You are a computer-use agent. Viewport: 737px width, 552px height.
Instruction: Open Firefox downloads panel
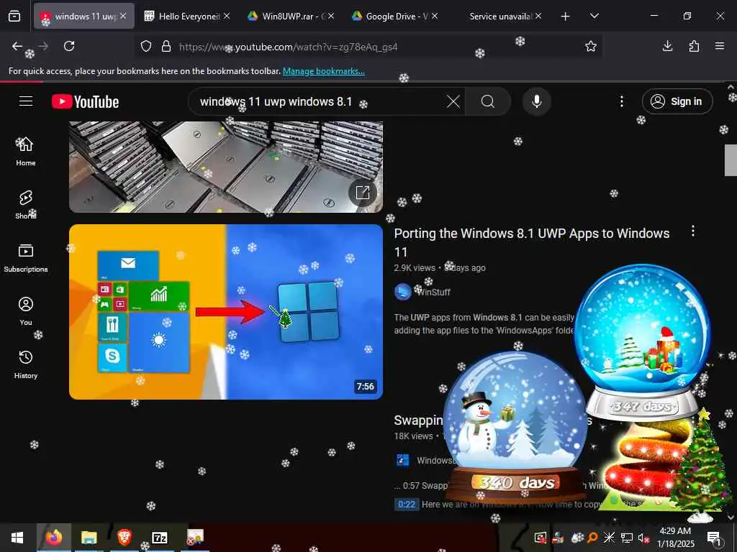click(x=667, y=46)
